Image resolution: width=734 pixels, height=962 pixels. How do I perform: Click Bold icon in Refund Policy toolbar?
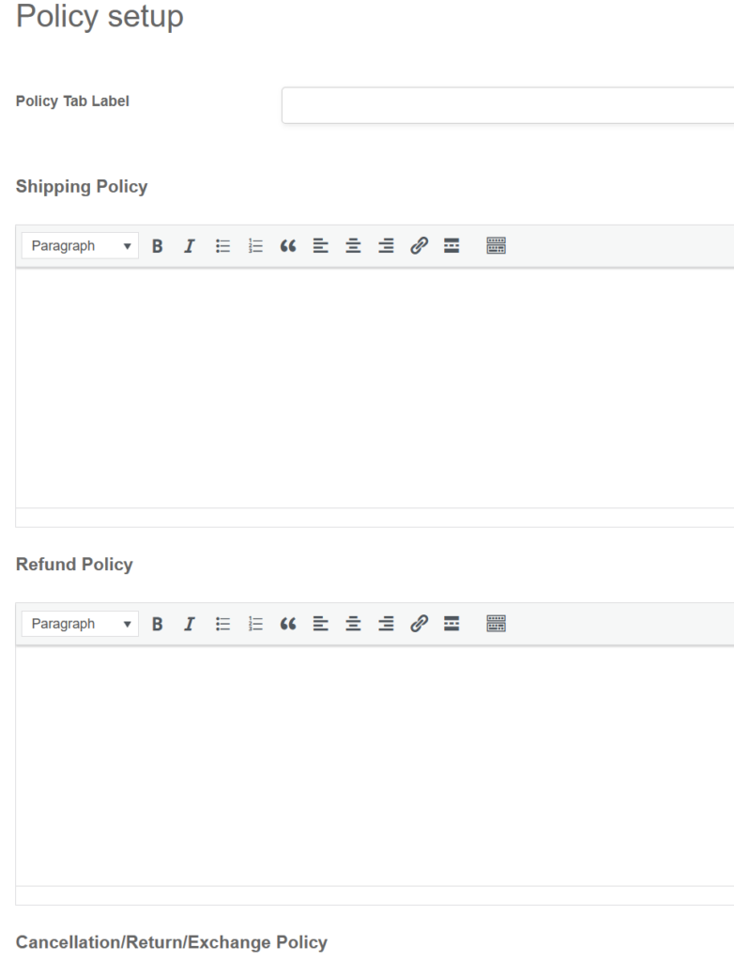(158, 624)
